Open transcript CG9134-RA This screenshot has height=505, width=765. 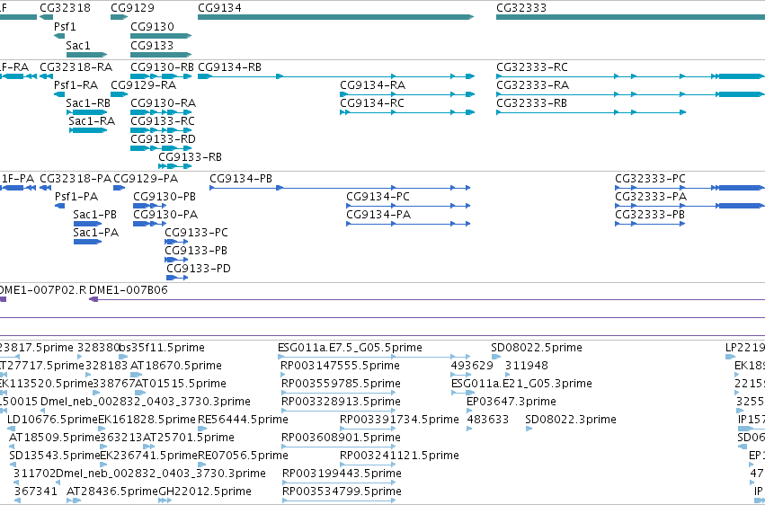[x=407, y=94]
